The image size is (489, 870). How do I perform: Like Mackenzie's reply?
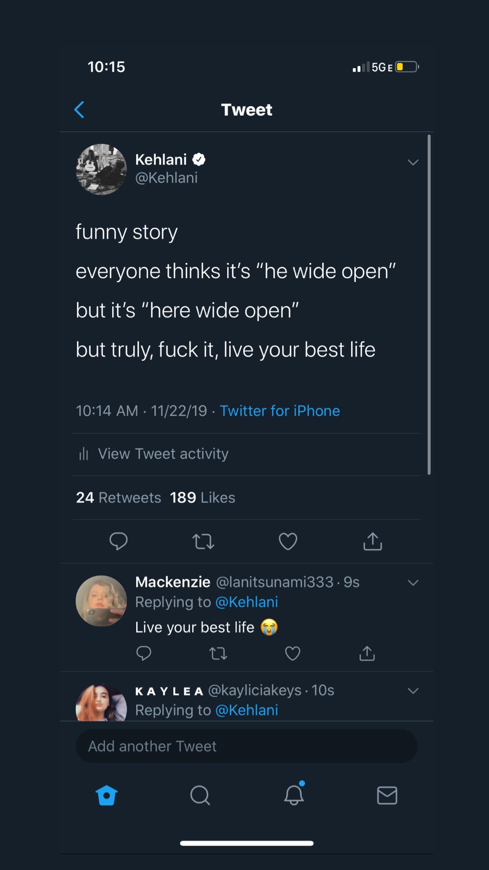coord(292,653)
